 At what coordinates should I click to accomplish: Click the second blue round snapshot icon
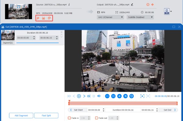113,96
